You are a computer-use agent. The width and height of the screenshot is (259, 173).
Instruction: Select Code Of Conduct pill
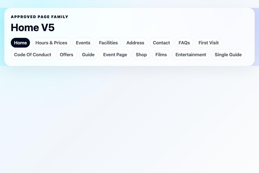click(x=33, y=55)
